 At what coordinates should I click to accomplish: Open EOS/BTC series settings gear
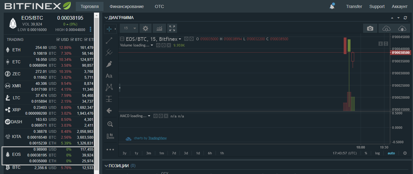(191, 39)
